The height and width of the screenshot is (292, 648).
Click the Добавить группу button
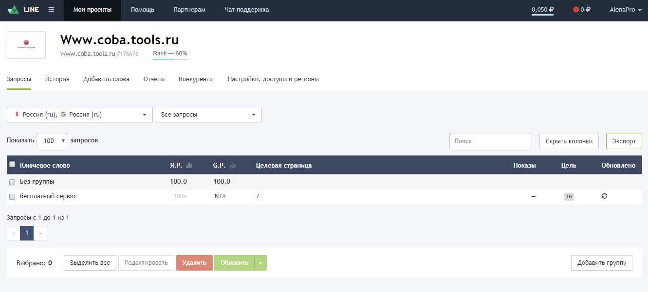pyautogui.click(x=601, y=263)
